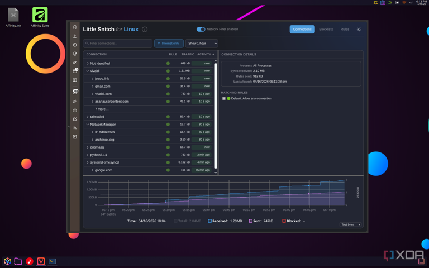
Task: Open the tasks checkmark icon in the sidebar
Action: (x=75, y=119)
